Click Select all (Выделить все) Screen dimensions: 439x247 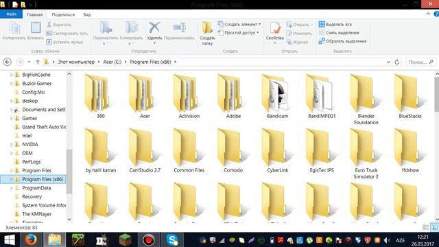click(x=335, y=25)
